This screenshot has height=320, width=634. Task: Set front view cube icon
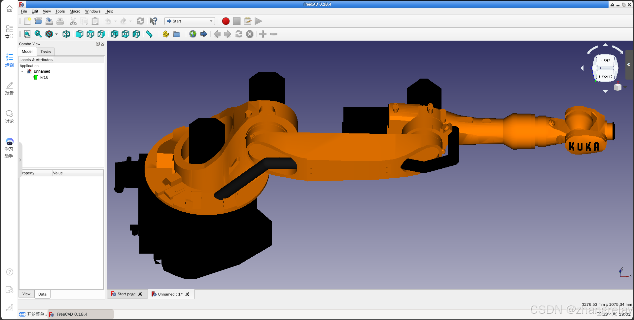pyautogui.click(x=80, y=34)
